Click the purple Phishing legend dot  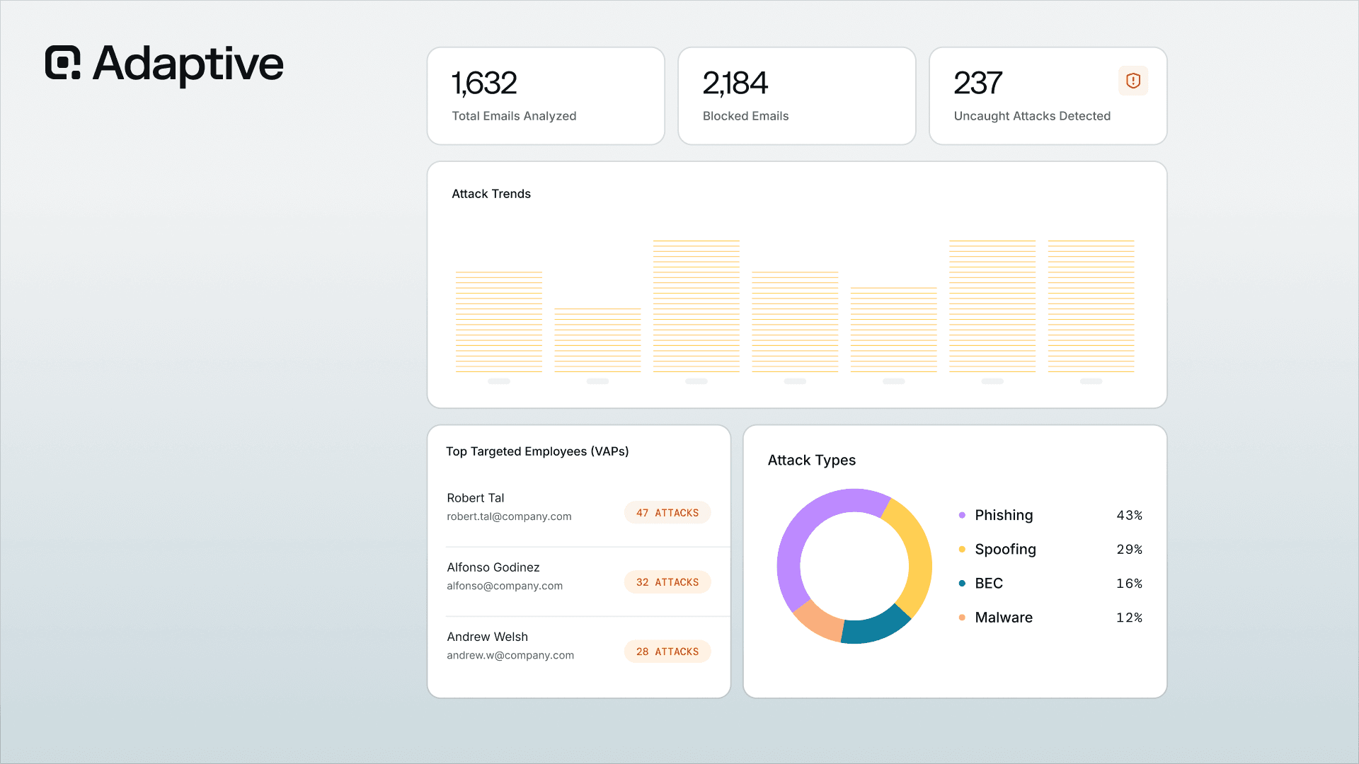(x=962, y=515)
